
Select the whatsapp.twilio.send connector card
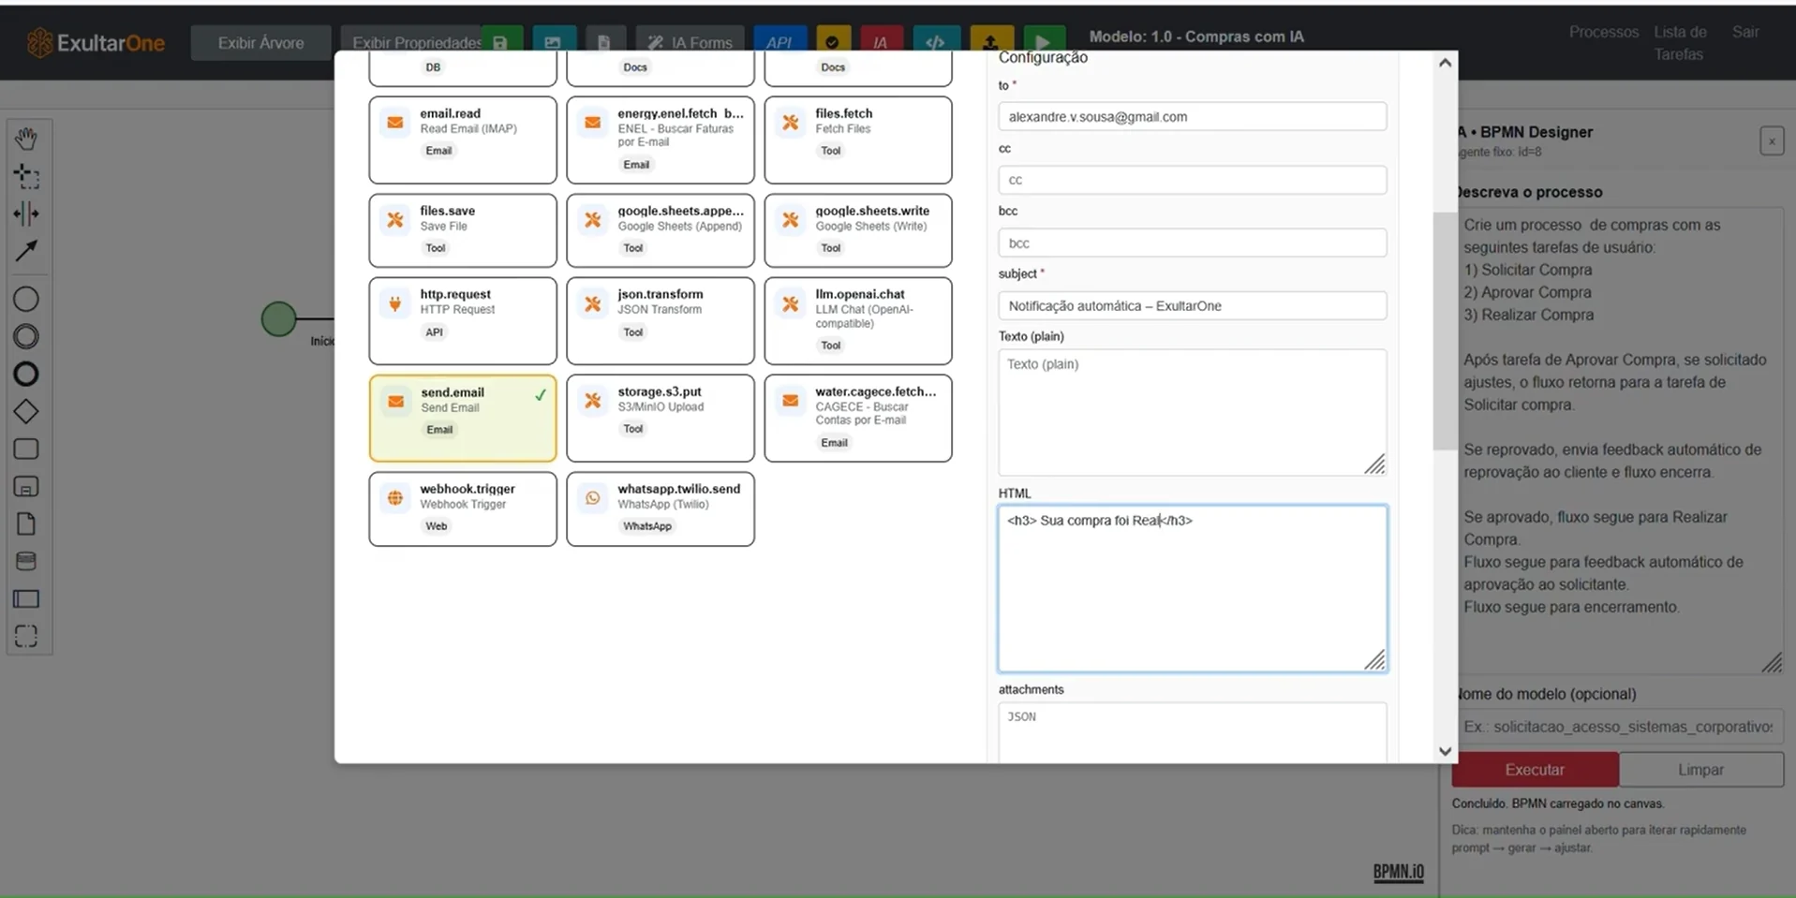pyautogui.click(x=661, y=508)
